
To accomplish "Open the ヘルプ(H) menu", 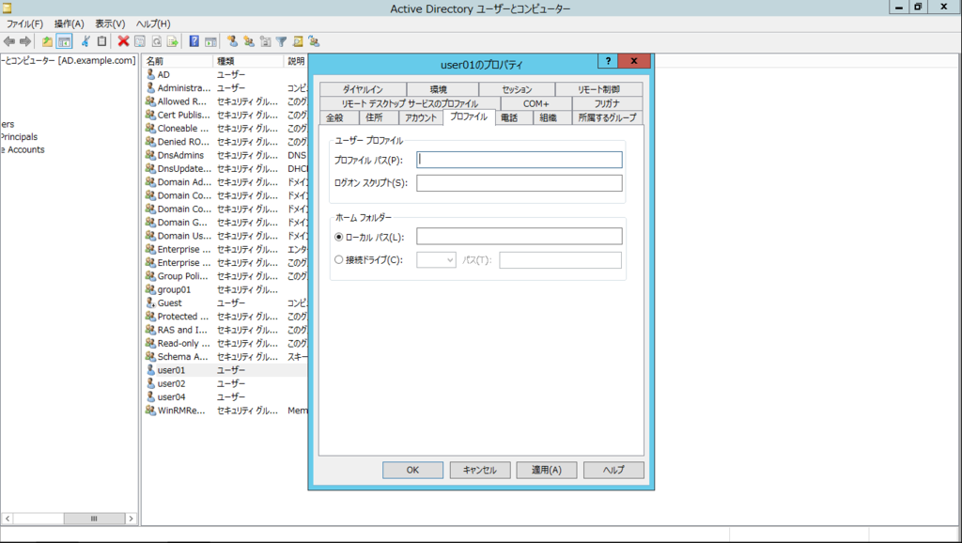I will (153, 23).
